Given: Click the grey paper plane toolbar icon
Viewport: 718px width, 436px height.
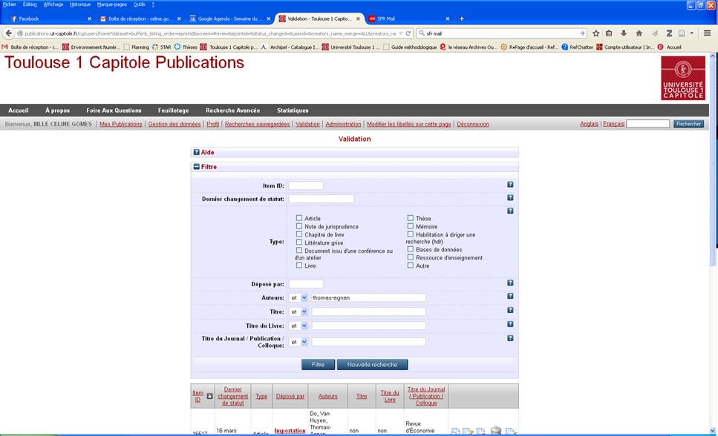Looking at the screenshot, I should point(654,33).
